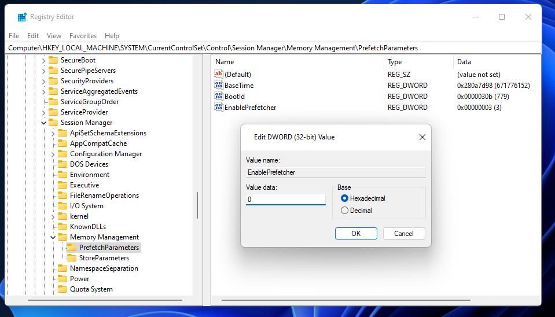This screenshot has width=555, height=317.
Task: Click the KnownDLLs folder icon
Action: [x=63, y=227]
